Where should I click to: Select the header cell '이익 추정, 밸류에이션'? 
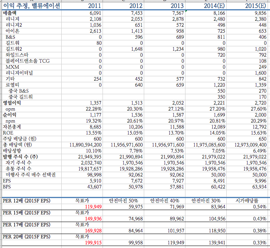[x=32, y=6]
